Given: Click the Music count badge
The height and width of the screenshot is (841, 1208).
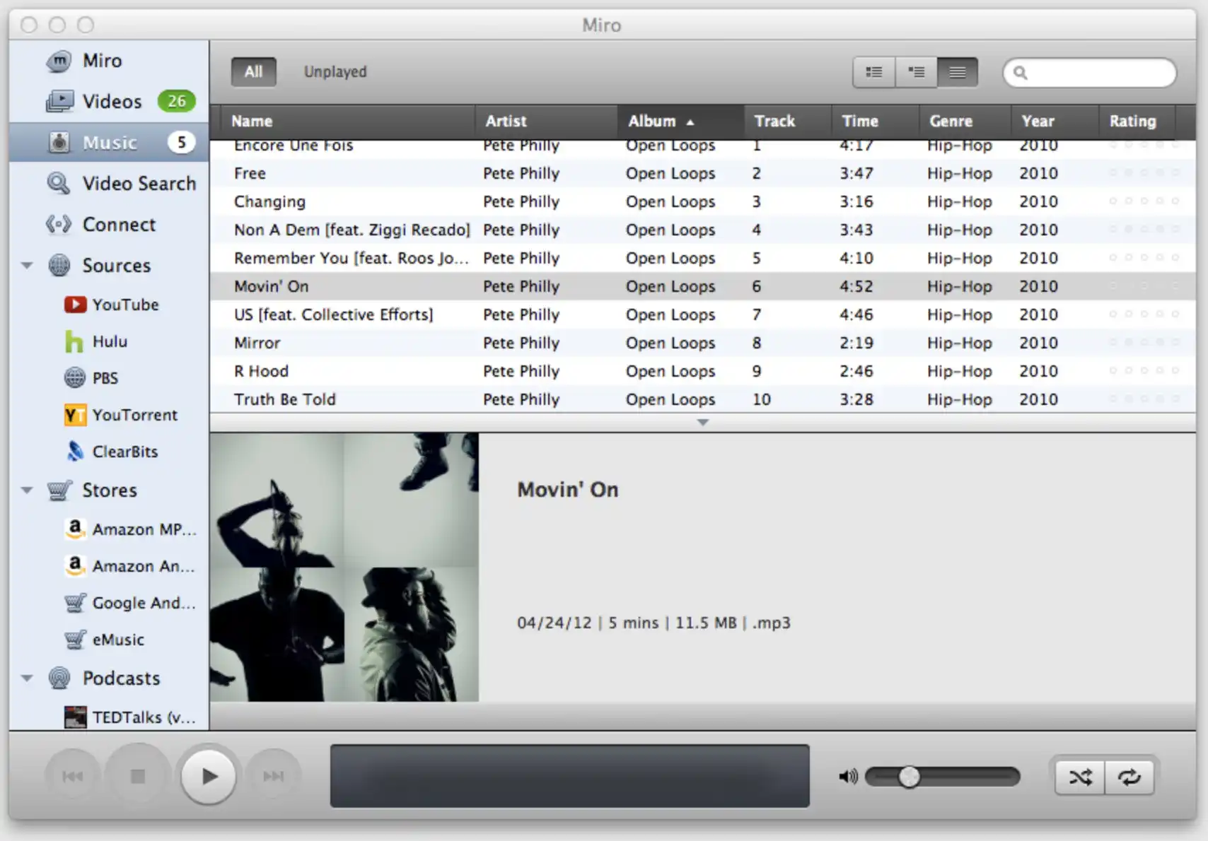Looking at the screenshot, I should tap(181, 143).
